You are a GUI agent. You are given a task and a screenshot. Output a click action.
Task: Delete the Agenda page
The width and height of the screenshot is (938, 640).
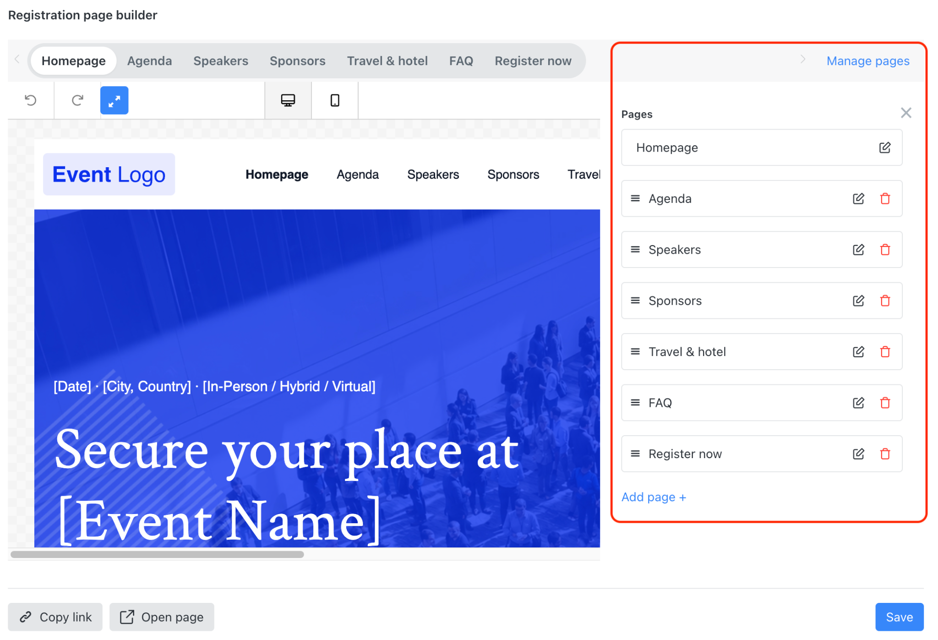(885, 199)
